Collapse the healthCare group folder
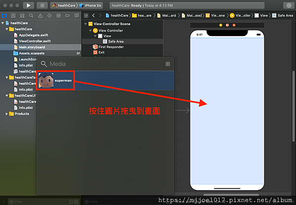The width and height of the screenshot is (296, 205). (7, 29)
